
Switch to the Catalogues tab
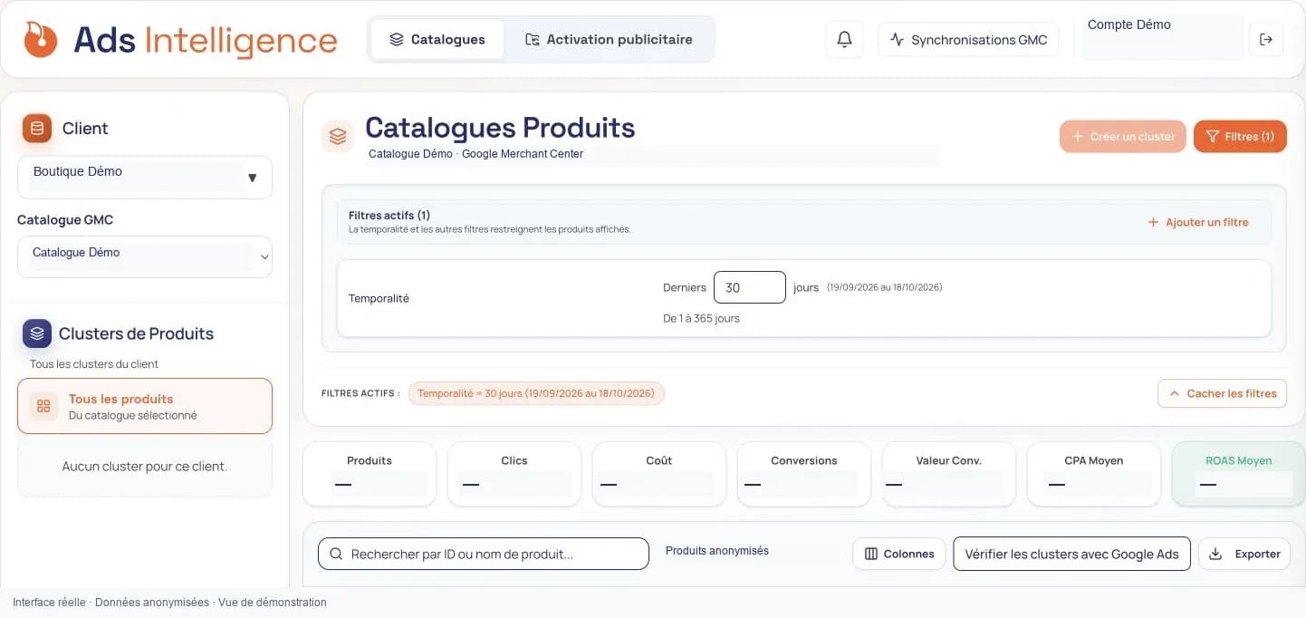(x=437, y=40)
